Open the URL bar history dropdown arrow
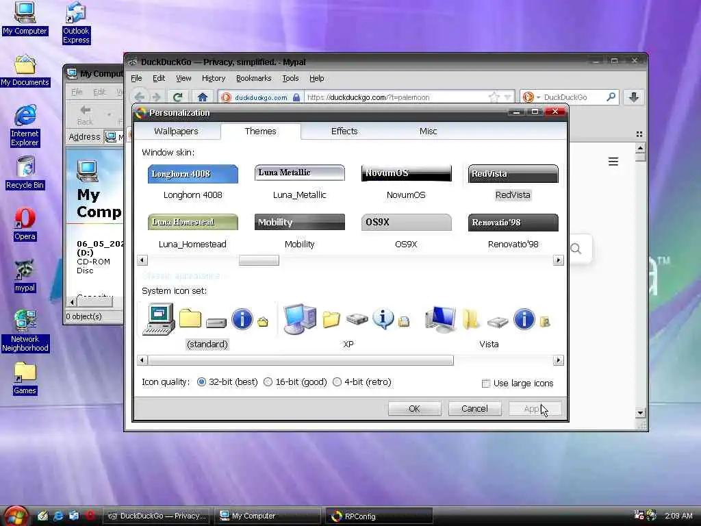The height and width of the screenshot is (526, 701). click(x=507, y=97)
